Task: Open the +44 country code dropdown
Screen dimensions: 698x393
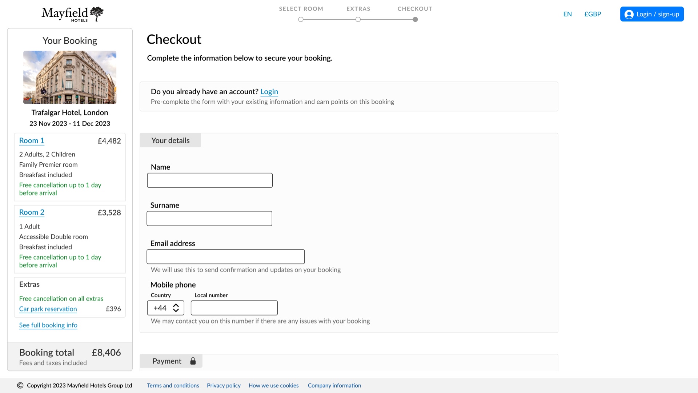Action: click(166, 308)
